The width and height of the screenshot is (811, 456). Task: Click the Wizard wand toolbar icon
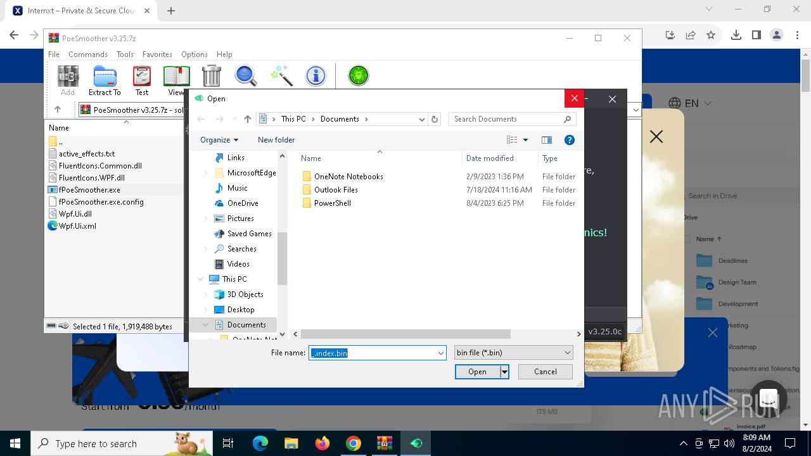281,76
